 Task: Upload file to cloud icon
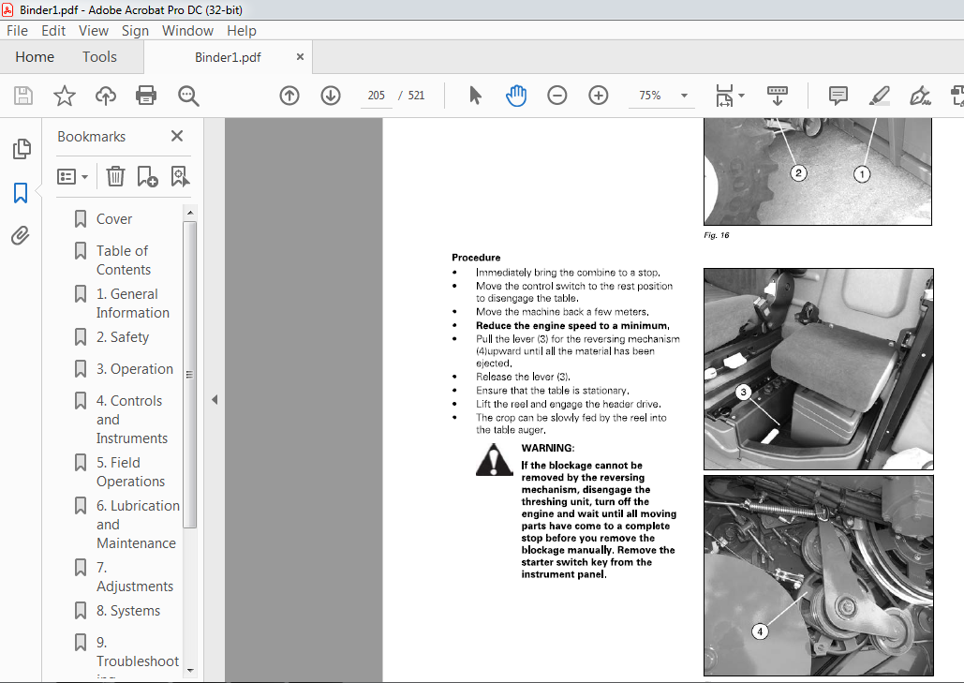pyautogui.click(x=105, y=96)
